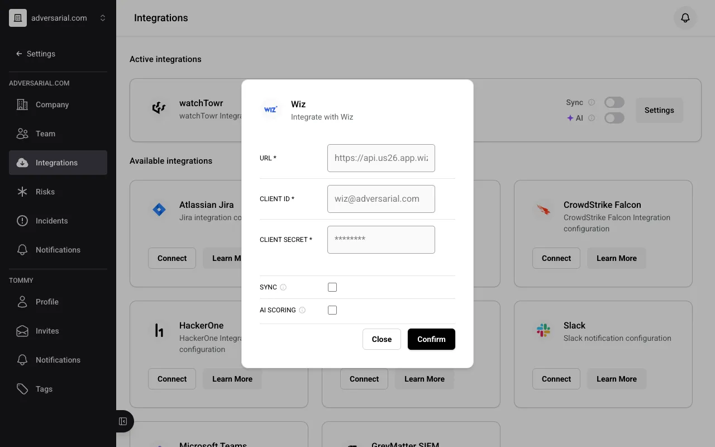
Task: Open the Risks section
Action: coord(58,192)
